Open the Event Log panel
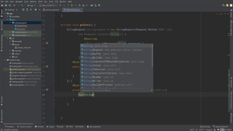Viewport: 233px width, 131px height. [205, 127]
